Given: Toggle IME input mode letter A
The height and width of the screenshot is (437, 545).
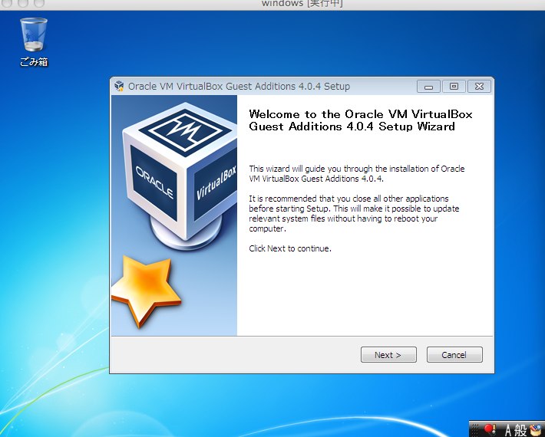Looking at the screenshot, I should pyautogui.click(x=508, y=430).
